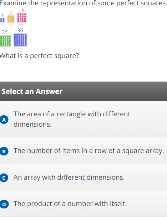This screenshot has width=167, height=217.
Task: Select answer C circle badge
Action: click(4, 178)
